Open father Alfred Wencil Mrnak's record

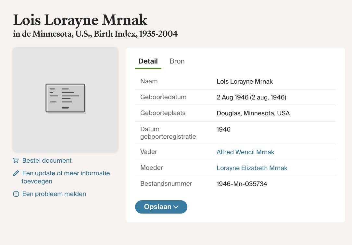(x=245, y=152)
